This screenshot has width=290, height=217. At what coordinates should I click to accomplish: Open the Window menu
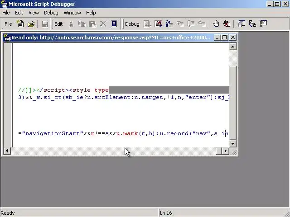pyautogui.click(x=72, y=13)
